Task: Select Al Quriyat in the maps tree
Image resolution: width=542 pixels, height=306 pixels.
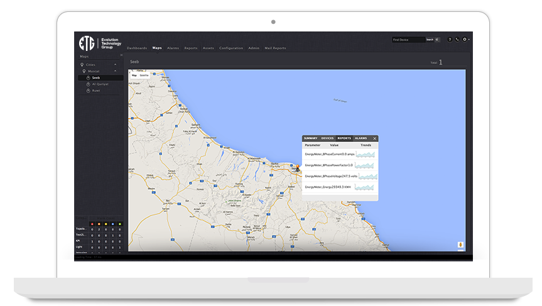Action: click(100, 84)
